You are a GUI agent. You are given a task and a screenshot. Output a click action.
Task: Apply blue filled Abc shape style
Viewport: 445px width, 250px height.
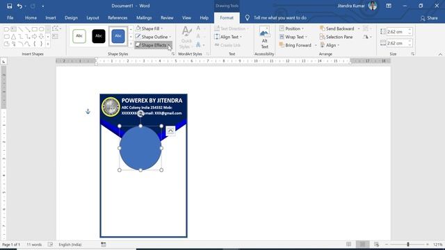coord(118,36)
